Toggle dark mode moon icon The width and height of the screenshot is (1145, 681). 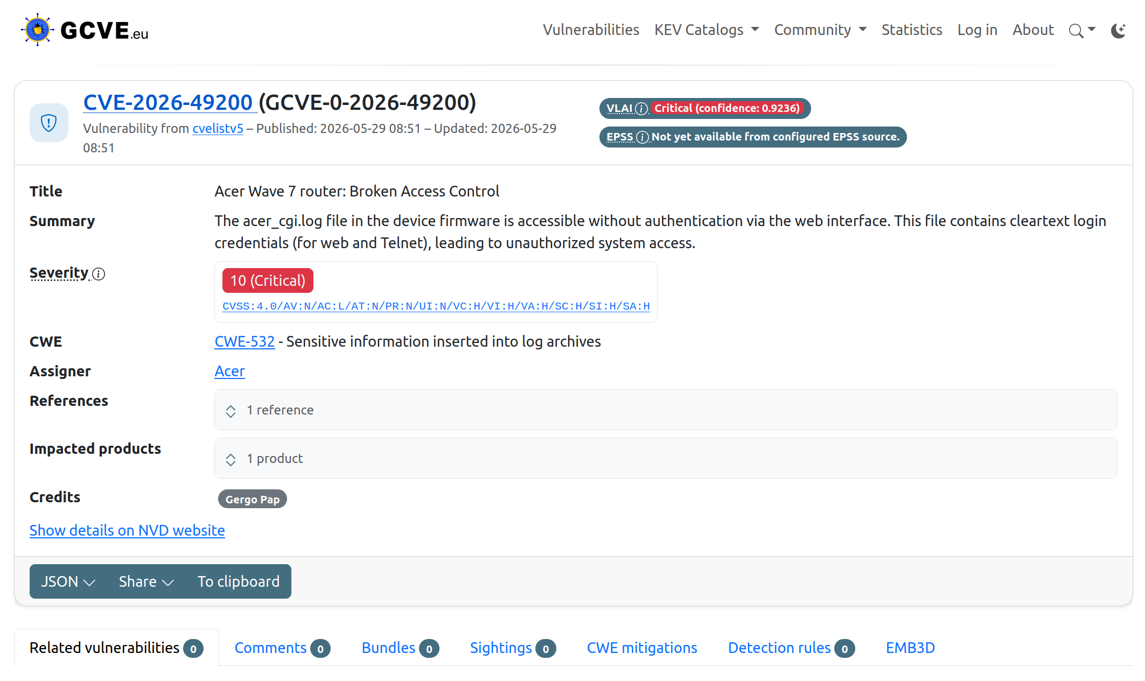coord(1119,30)
